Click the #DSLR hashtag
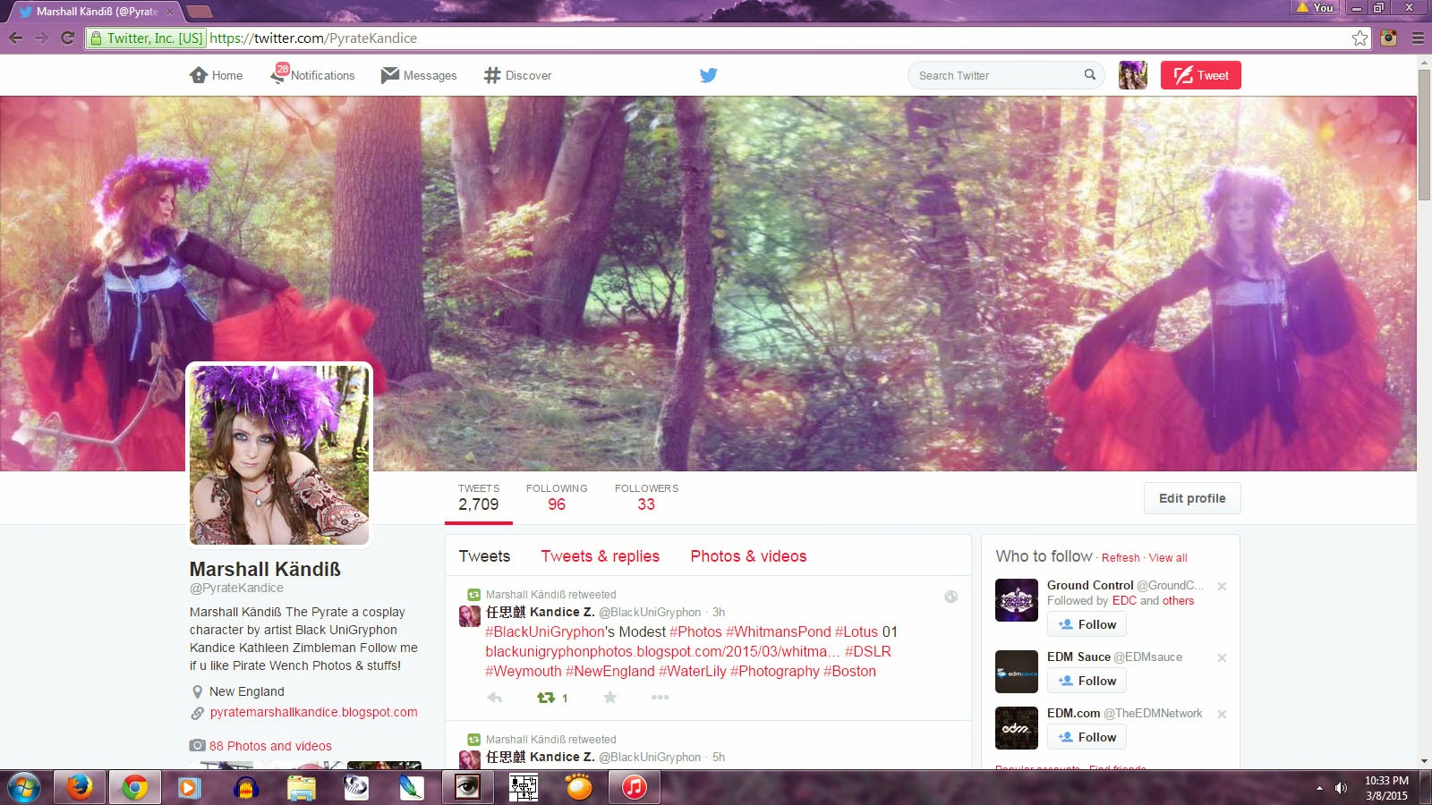 click(867, 652)
